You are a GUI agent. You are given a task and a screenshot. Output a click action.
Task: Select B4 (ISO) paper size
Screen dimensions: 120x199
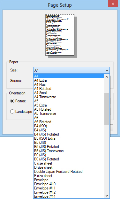click(x=69, y=126)
